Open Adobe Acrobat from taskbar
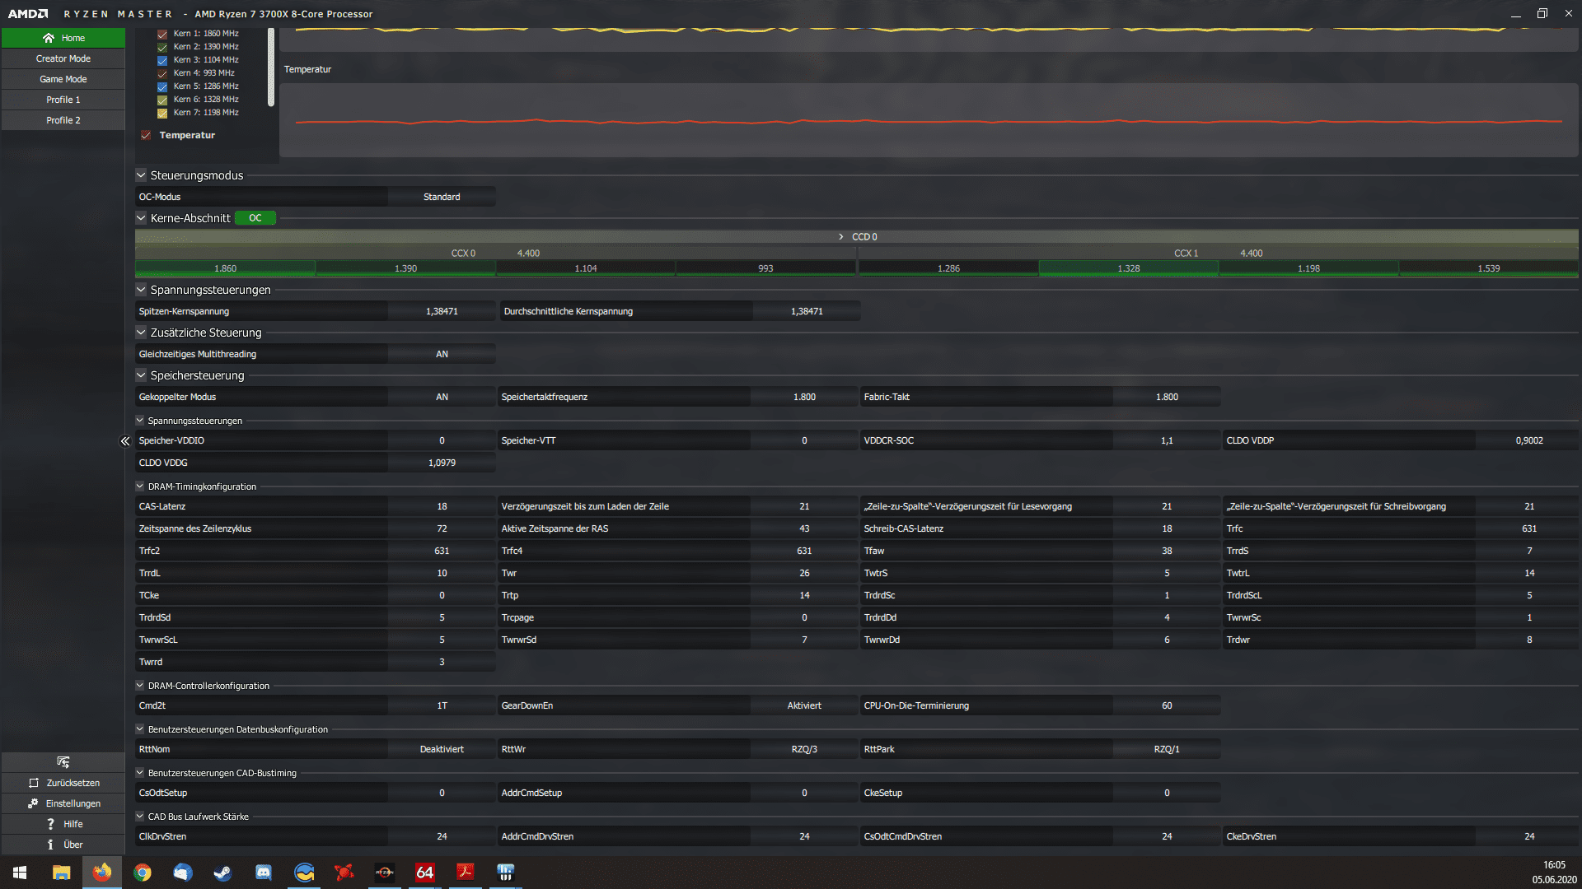The width and height of the screenshot is (1582, 889). pos(466,873)
